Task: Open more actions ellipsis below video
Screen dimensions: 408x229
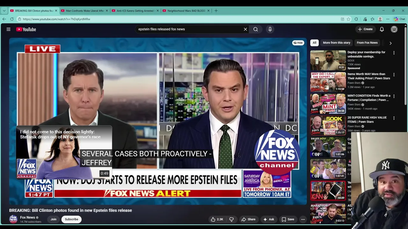Action: click(303, 219)
